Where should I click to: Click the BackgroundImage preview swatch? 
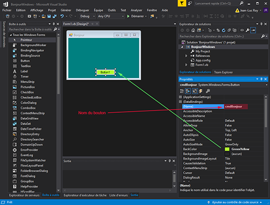pyautogui.click(x=227, y=154)
